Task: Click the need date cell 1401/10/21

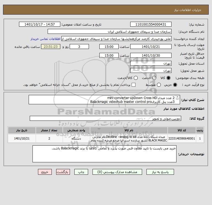Action: pyautogui.click(x=22, y=138)
